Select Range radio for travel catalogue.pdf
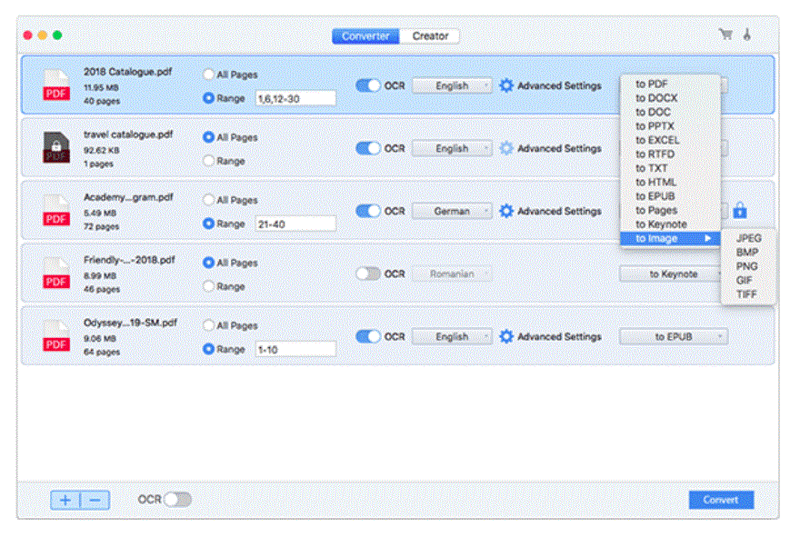 (x=208, y=161)
